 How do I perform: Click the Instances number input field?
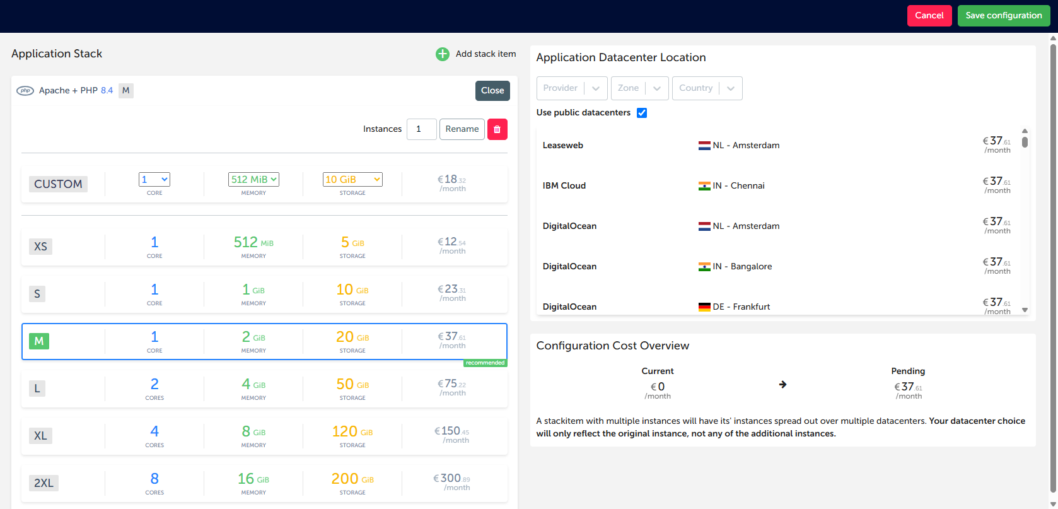coord(421,129)
